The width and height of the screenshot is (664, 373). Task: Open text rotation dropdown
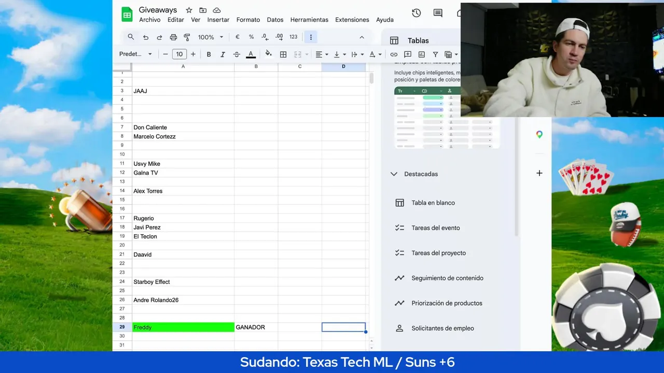pyautogui.click(x=375, y=54)
